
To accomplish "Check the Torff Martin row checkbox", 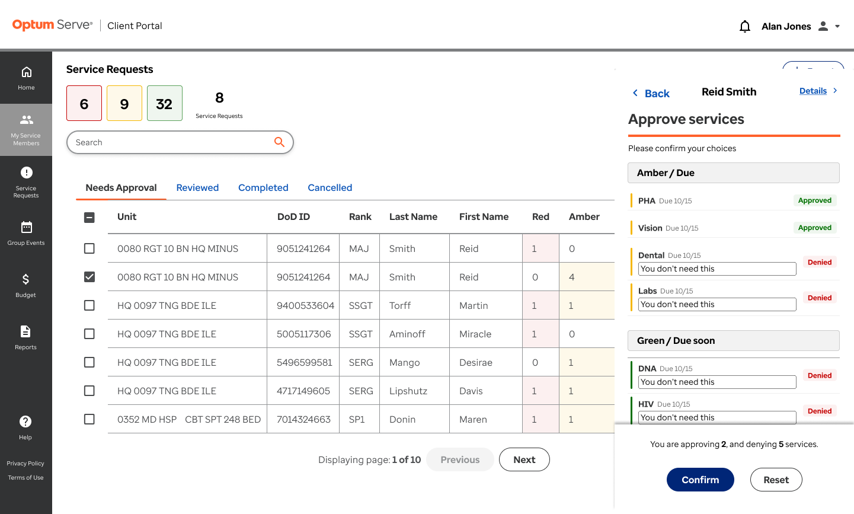I will pyautogui.click(x=89, y=305).
